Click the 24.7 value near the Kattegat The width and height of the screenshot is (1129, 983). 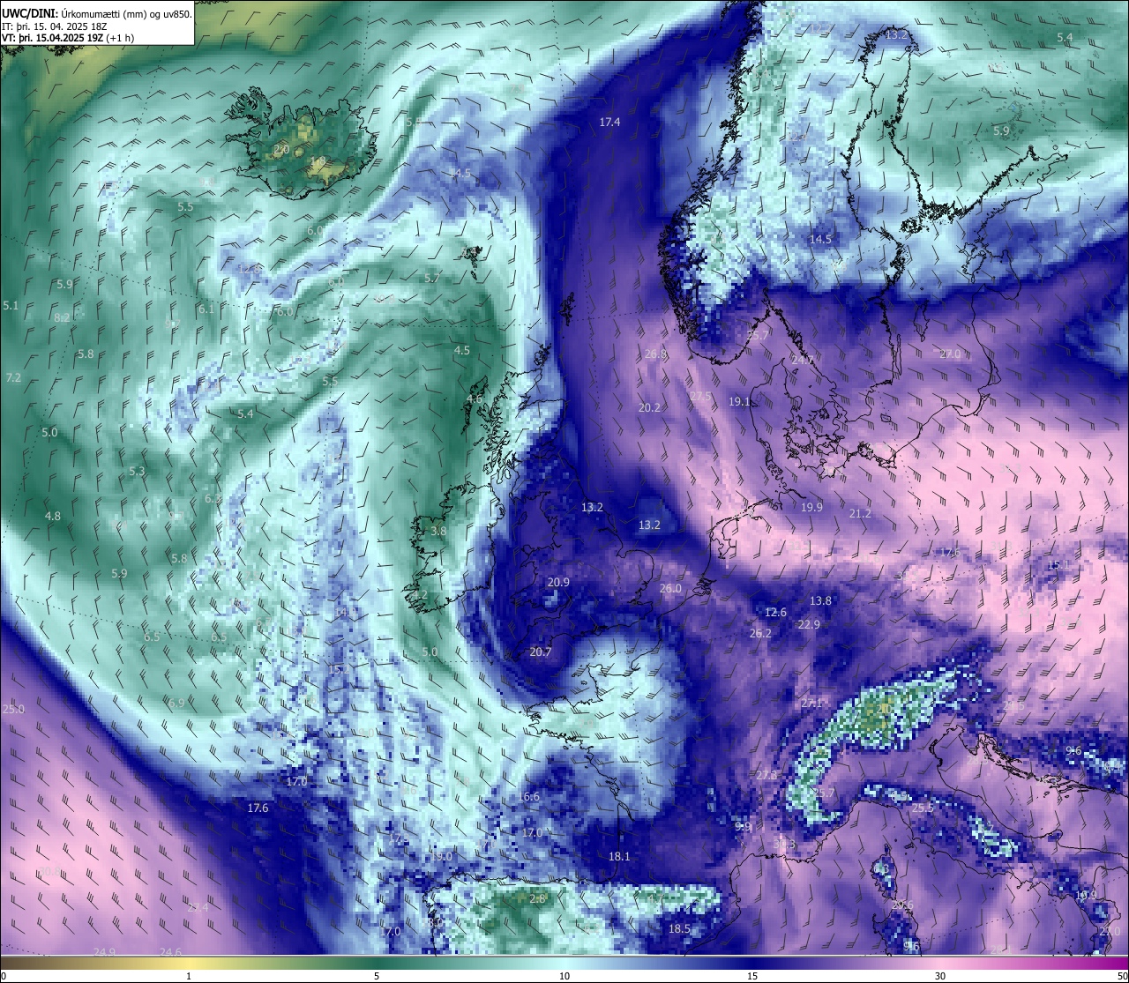click(802, 360)
